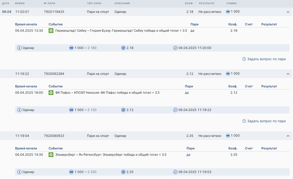
Task: Select bet number 7920080923
Action: (x=54, y=136)
